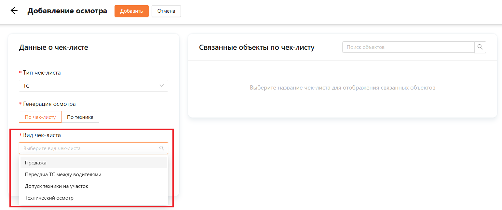Click the chevron arrow in Тип чек-листа

tap(162, 86)
